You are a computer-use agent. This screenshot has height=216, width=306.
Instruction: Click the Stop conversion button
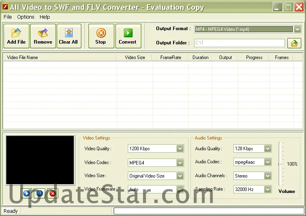pos(101,36)
